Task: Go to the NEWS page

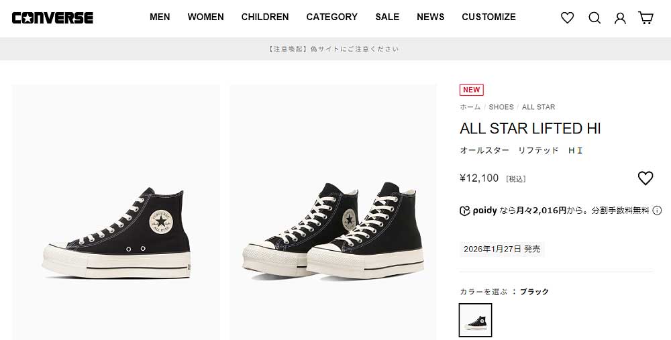Action: tap(430, 17)
